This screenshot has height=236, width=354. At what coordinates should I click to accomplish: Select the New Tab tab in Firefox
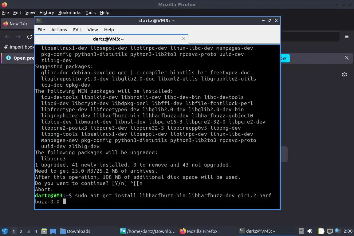18,24
